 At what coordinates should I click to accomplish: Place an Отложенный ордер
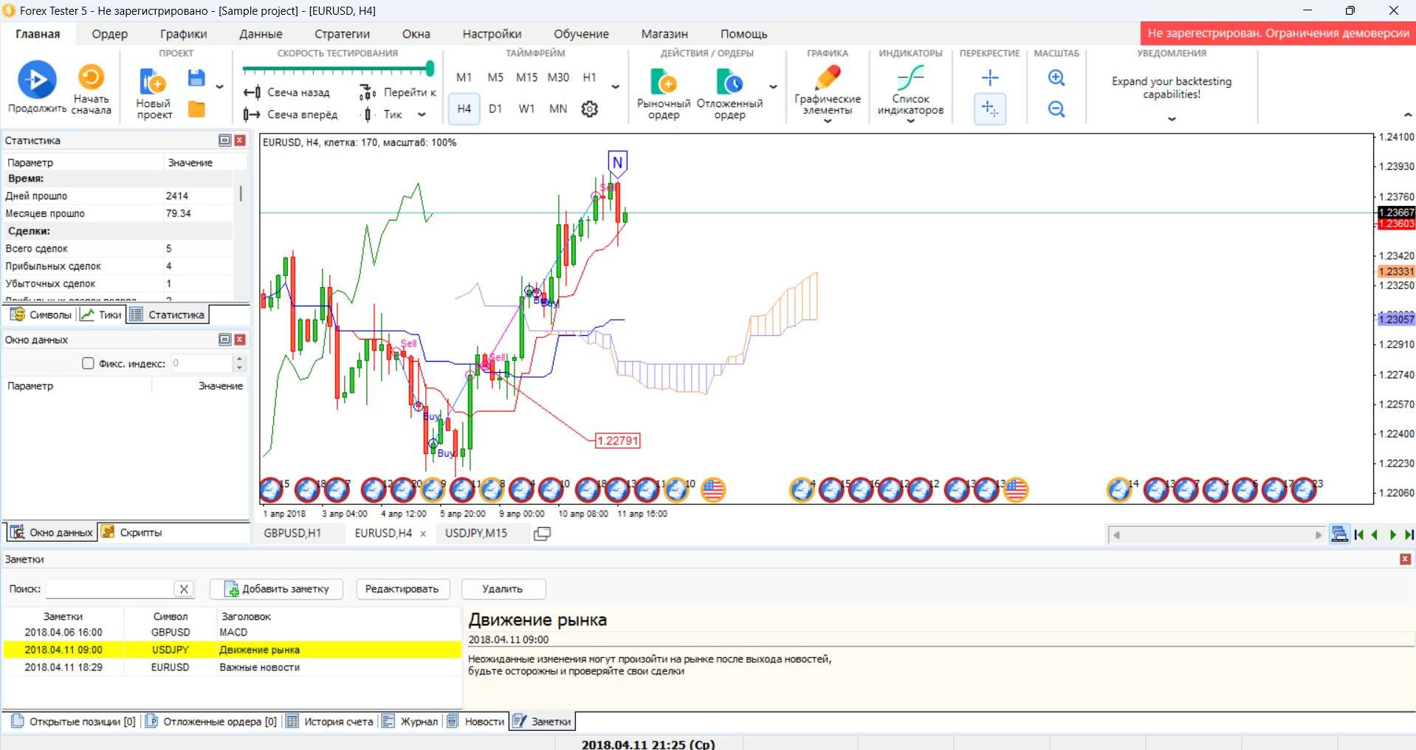(x=729, y=94)
